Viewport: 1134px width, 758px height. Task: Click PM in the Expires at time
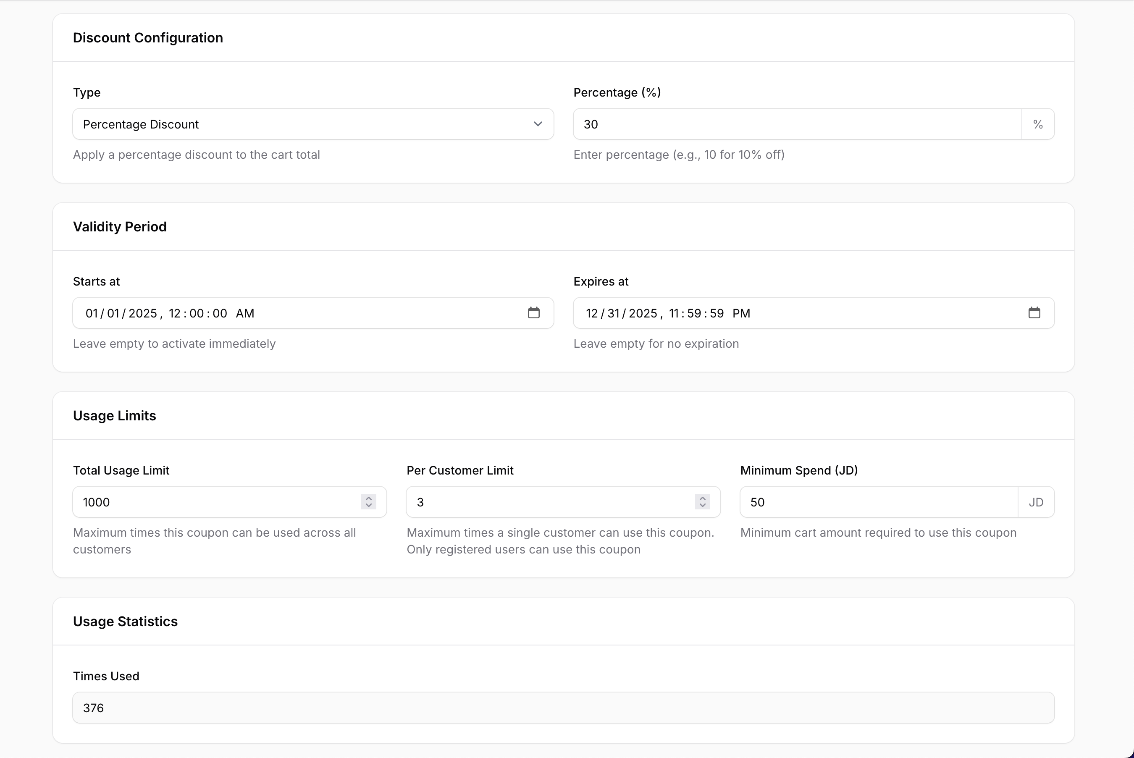point(741,313)
